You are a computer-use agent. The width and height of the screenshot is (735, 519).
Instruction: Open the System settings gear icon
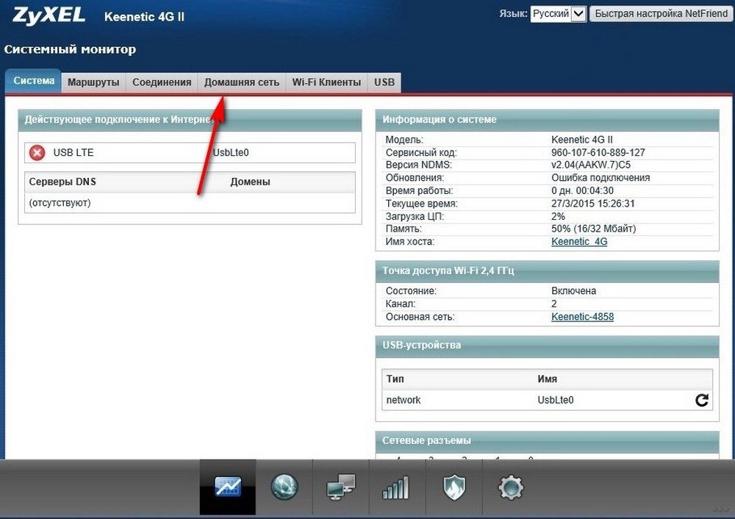coord(511,487)
